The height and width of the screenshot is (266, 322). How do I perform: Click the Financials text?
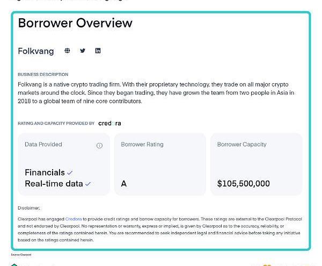[45, 172]
